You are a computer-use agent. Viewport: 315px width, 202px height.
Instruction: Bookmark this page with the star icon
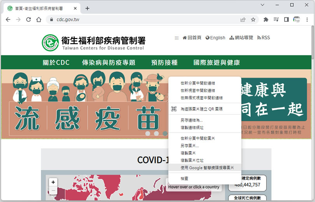[x=253, y=19]
